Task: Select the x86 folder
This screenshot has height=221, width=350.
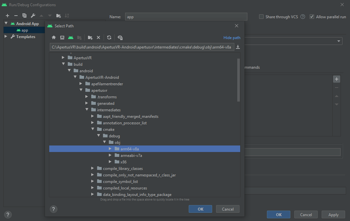Action: [124, 162]
